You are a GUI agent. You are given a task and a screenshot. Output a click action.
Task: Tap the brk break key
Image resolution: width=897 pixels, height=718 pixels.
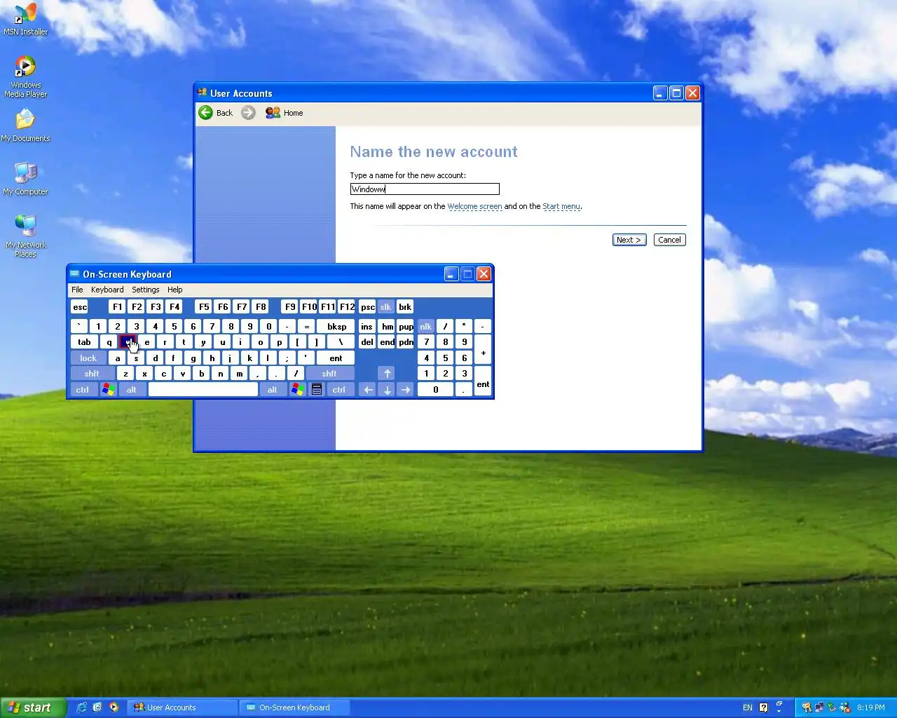click(x=405, y=307)
